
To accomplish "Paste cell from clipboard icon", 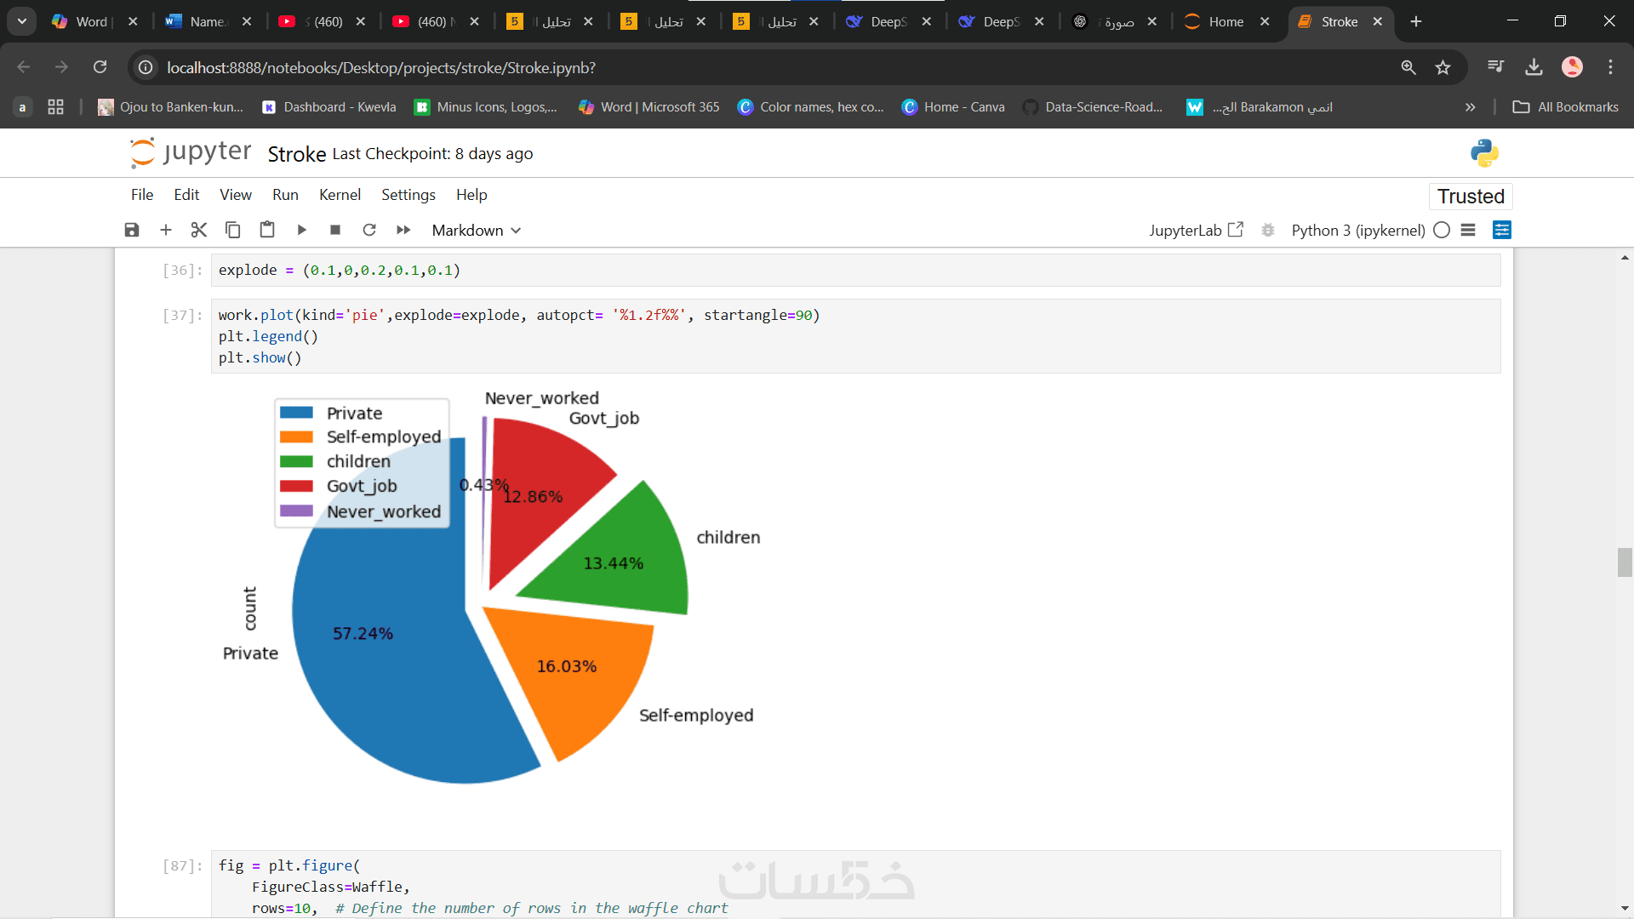I will [267, 230].
